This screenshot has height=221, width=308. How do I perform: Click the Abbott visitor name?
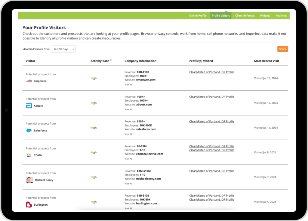[x=38, y=106]
